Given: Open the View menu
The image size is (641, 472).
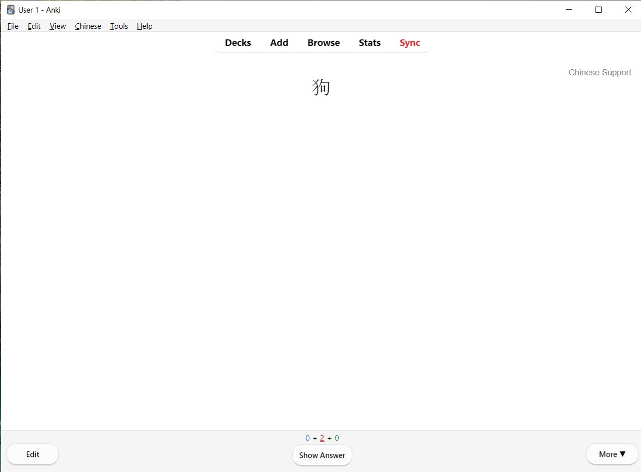Looking at the screenshot, I should click(x=58, y=26).
